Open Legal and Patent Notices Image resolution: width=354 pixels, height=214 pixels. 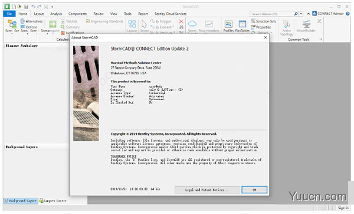pyautogui.click(x=207, y=190)
